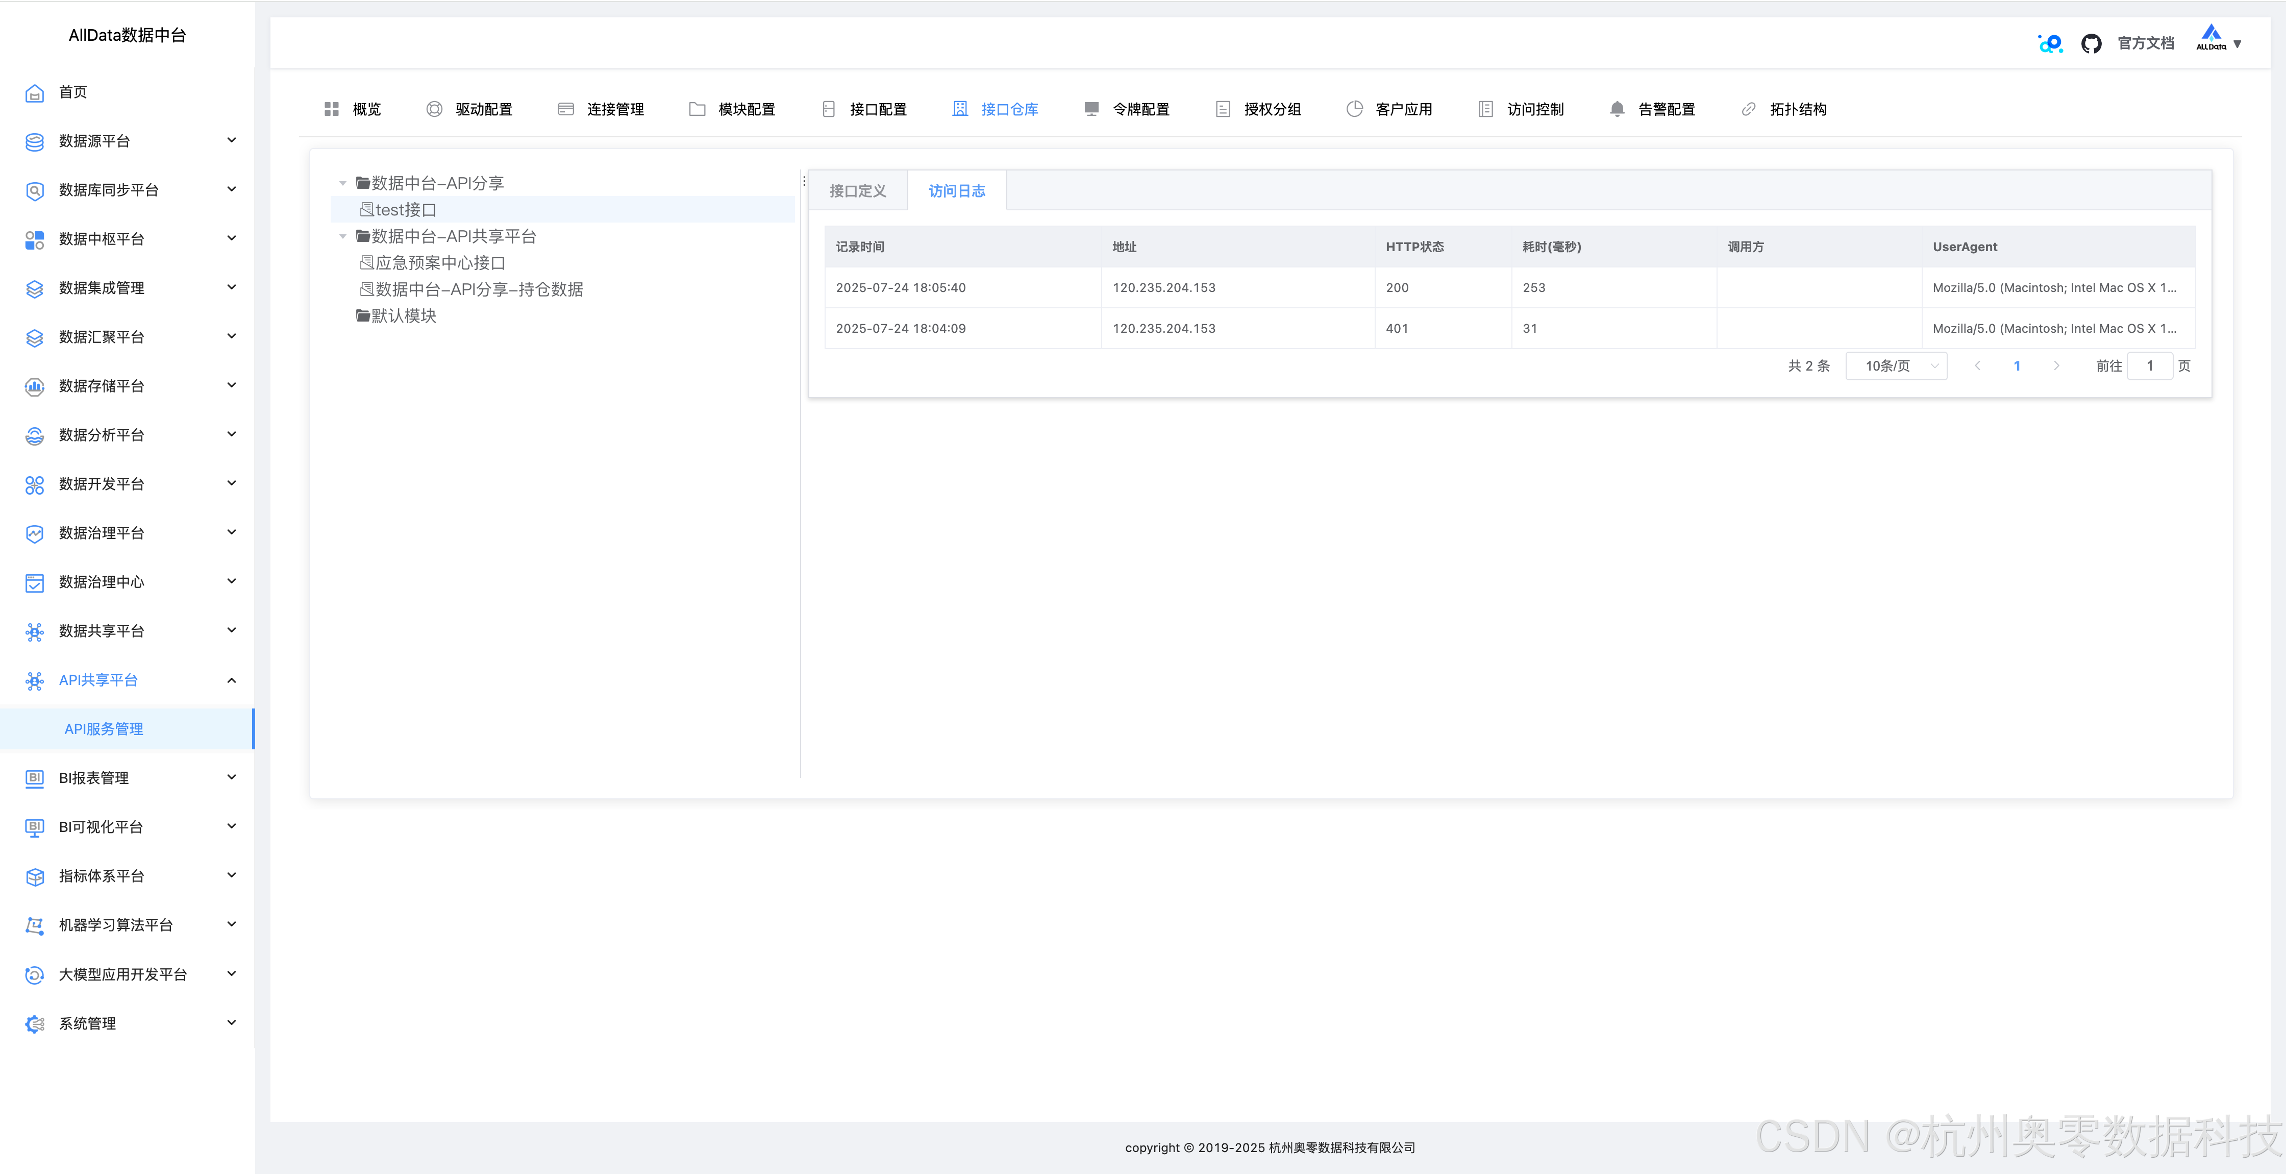The height and width of the screenshot is (1174, 2286).
Task: Switch to the 接口定义 tab
Action: [x=857, y=191]
